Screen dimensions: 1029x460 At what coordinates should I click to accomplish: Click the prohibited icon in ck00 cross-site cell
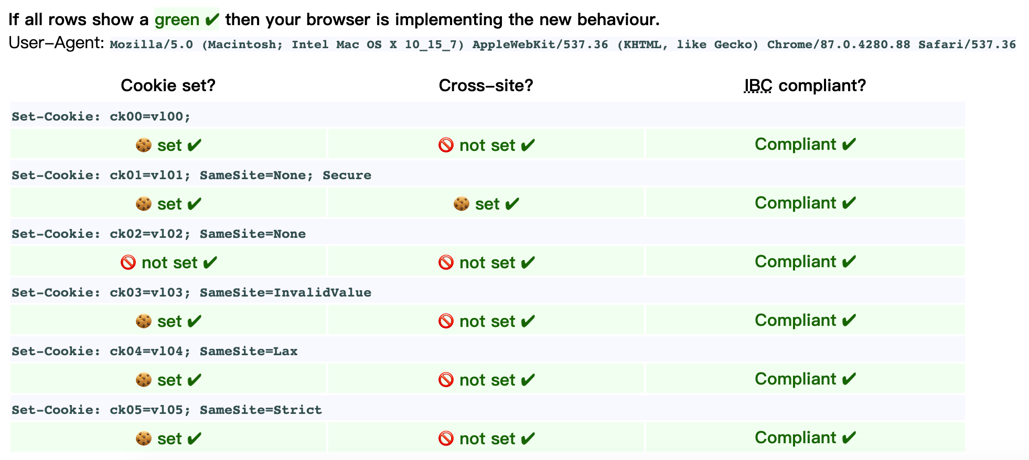click(x=446, y=145)
